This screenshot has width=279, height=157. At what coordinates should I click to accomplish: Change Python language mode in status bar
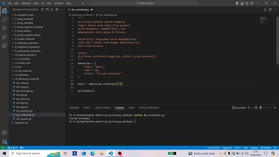(254, 148)
